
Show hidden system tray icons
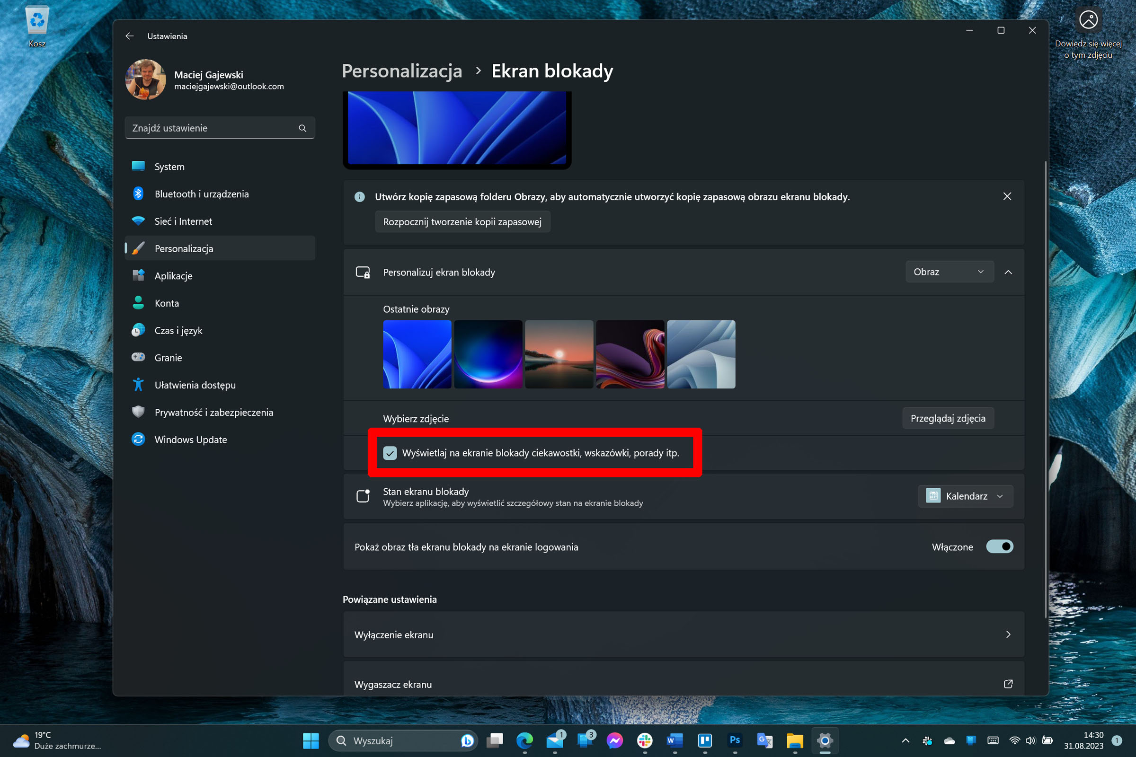(905, 740)
